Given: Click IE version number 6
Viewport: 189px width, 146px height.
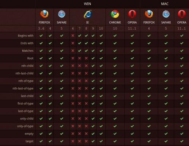Looking at the screenshot, I should [73, 28].
